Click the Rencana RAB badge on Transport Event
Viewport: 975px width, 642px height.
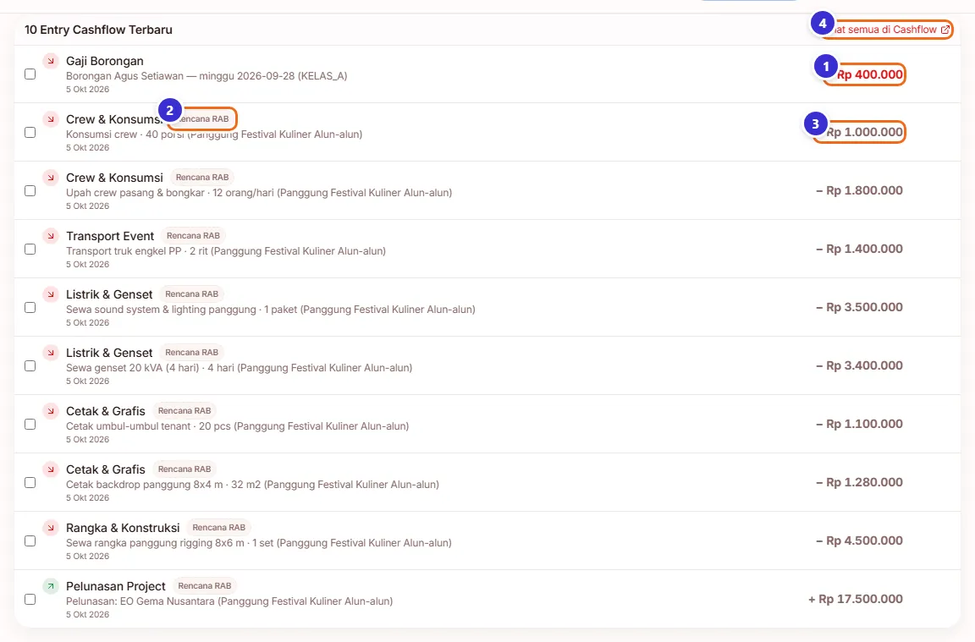tap(193, 236)
